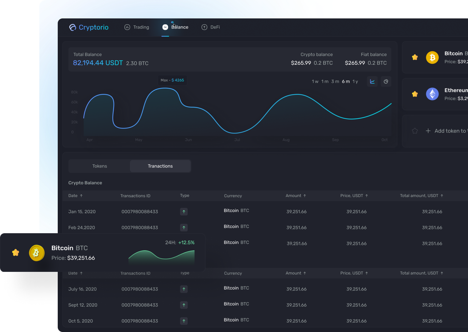Click the Cryptorio logo
Screen dimensions: 468x332
click(89, 27)
